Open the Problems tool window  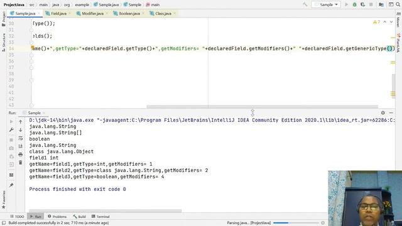tap(57, 217)
